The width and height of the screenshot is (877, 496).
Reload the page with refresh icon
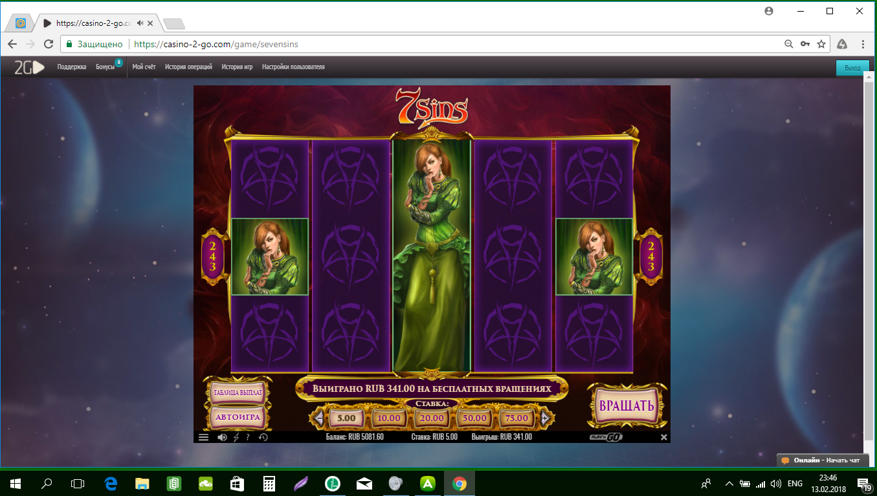49,44
